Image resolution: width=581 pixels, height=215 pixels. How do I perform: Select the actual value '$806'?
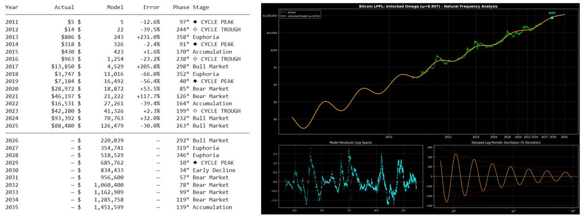coord(67,37)
